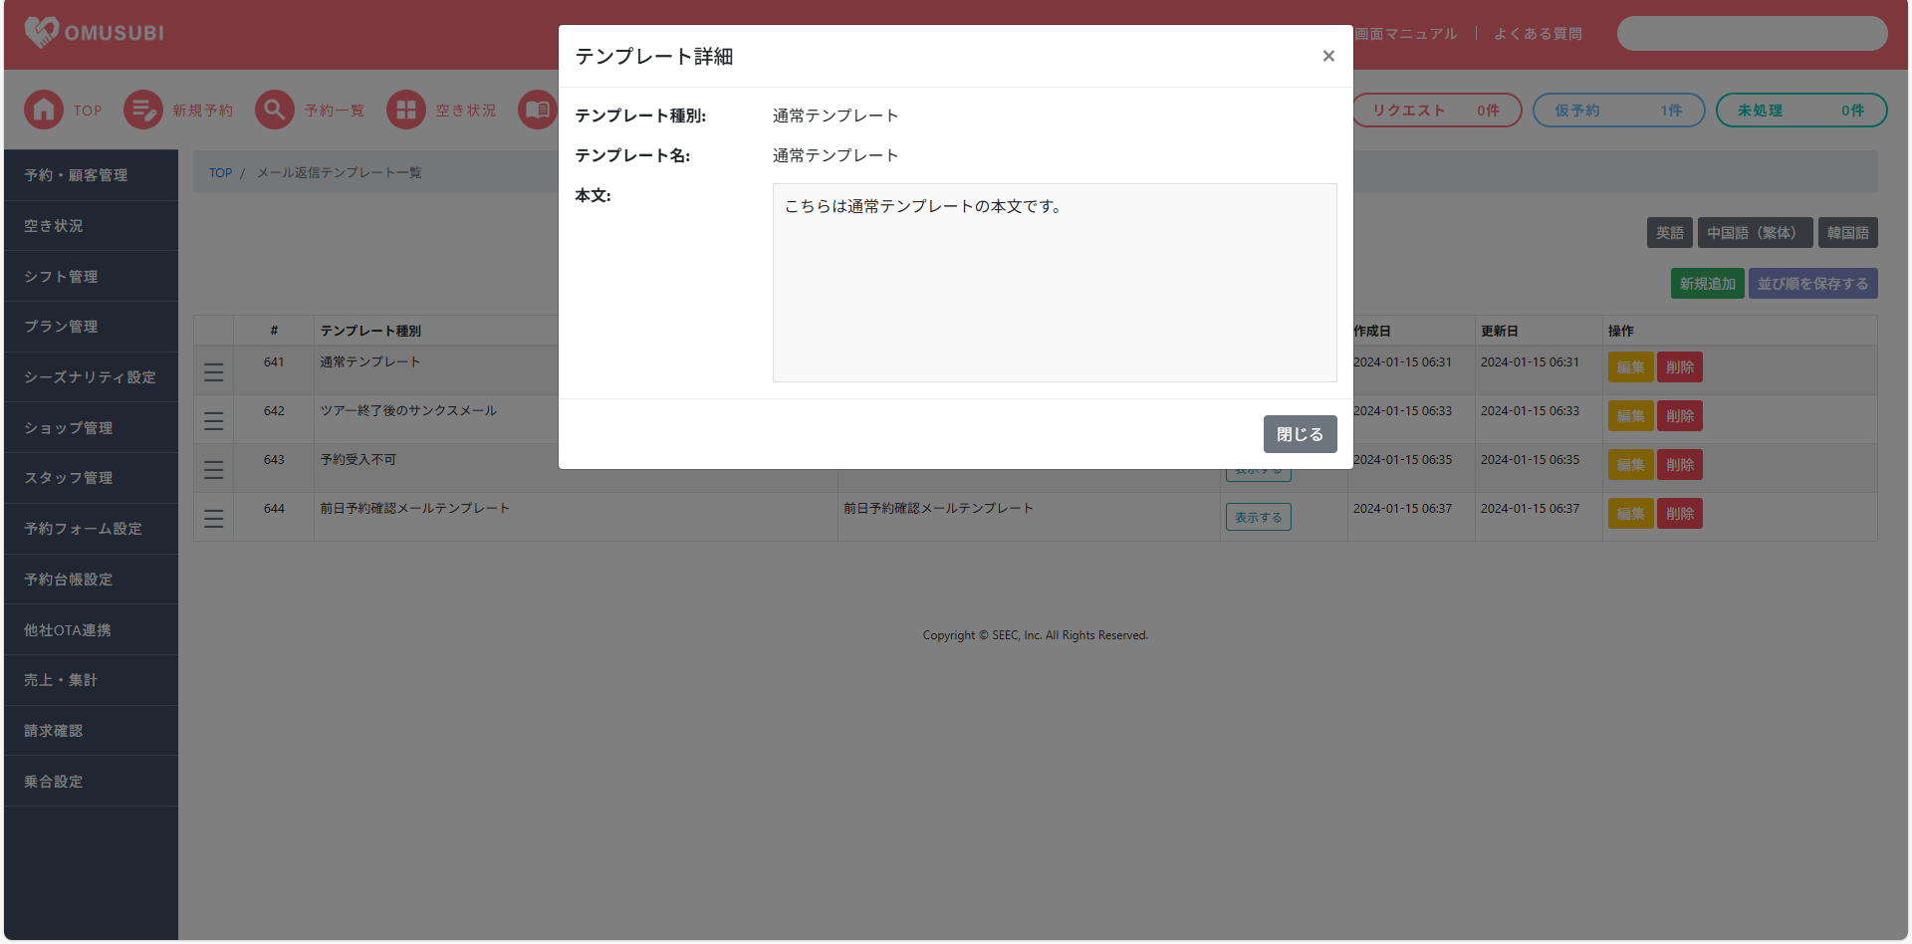Click 表示する button for row 644

point(1258,517)
